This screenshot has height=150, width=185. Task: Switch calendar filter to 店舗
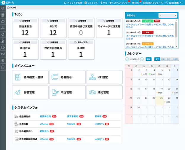tap(163, 59)
